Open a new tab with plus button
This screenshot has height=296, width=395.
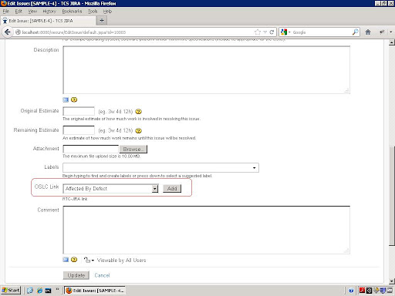(x=102, y=21)
